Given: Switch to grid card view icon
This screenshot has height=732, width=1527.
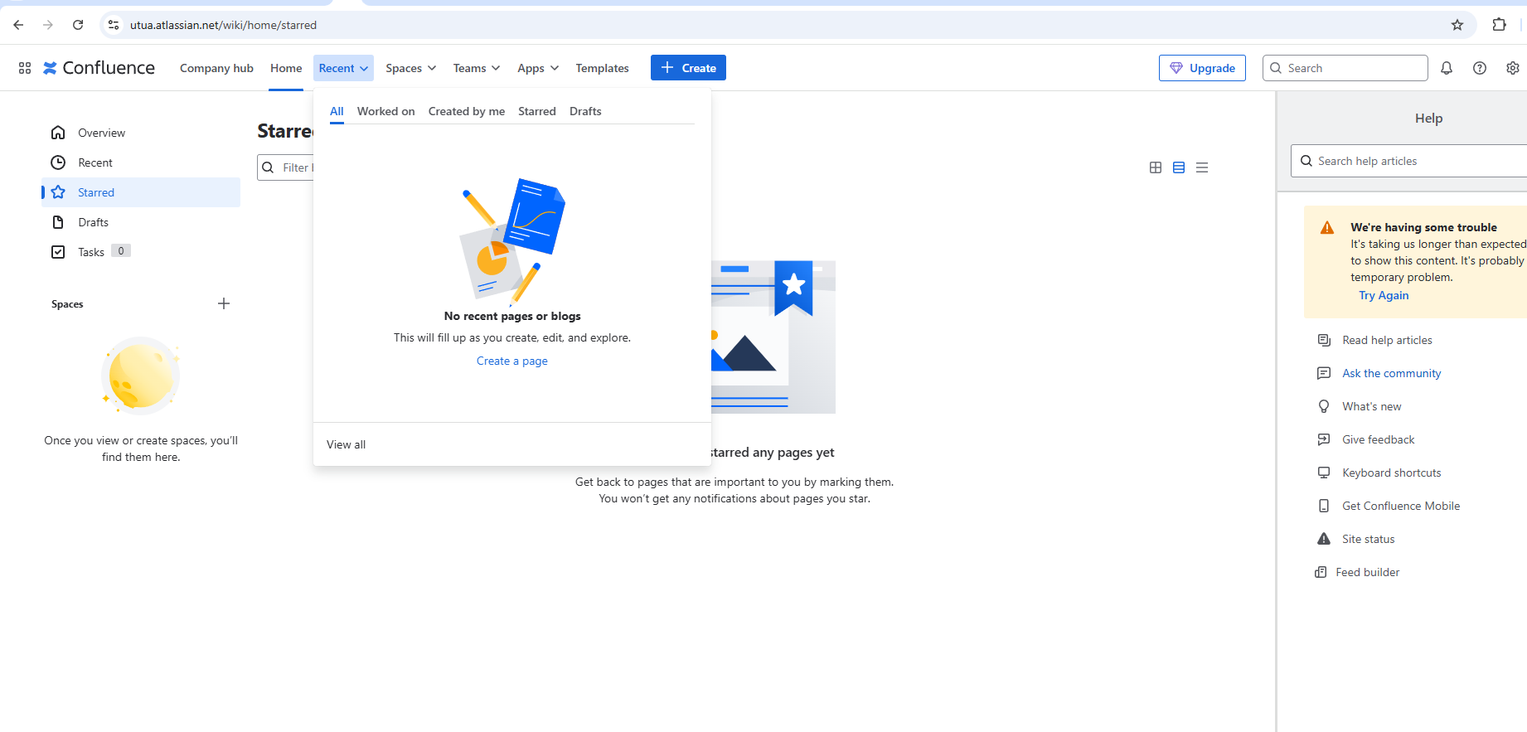Looking at the screenshot, I should pos(1156,167).
